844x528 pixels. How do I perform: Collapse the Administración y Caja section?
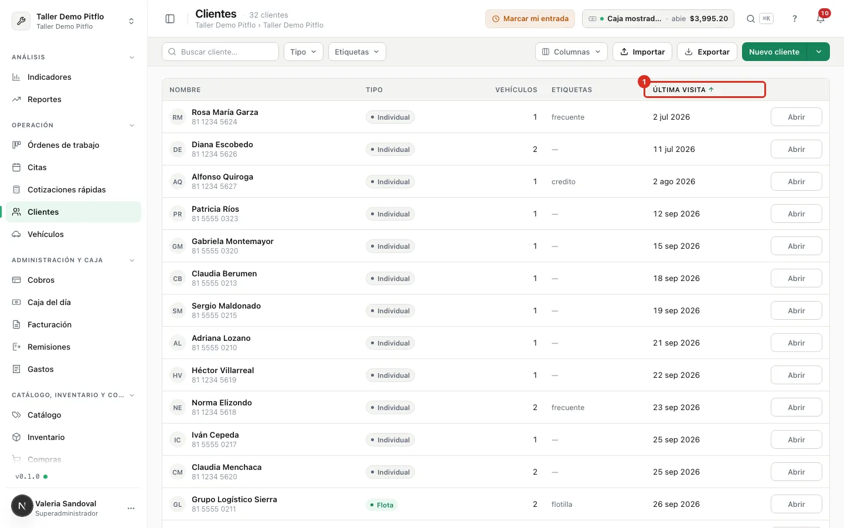tap(132, 260)
